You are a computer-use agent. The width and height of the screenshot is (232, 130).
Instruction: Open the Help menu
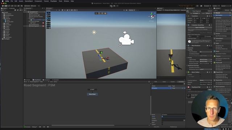[72, 1]
